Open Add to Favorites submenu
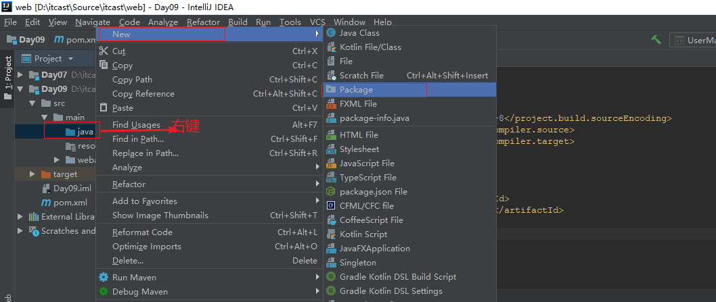 [x=208, y=201]
